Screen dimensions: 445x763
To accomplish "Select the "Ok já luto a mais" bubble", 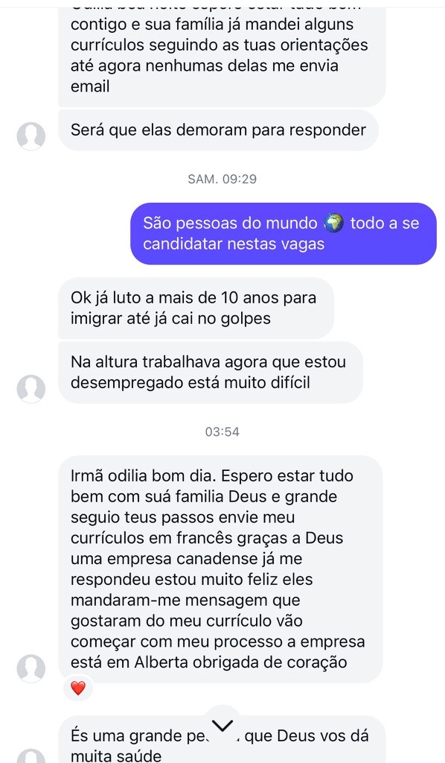I will [196, 308].
